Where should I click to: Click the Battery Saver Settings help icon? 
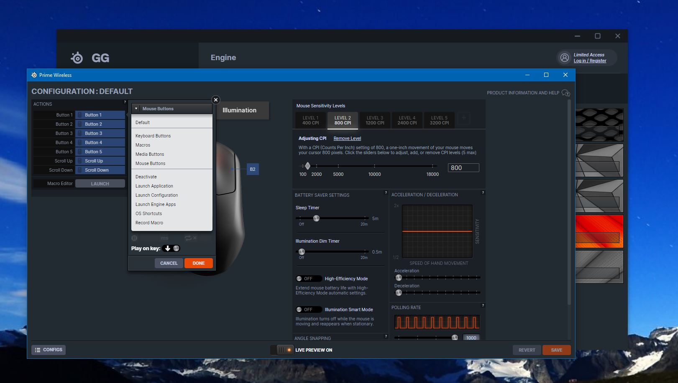coord(386,193)
